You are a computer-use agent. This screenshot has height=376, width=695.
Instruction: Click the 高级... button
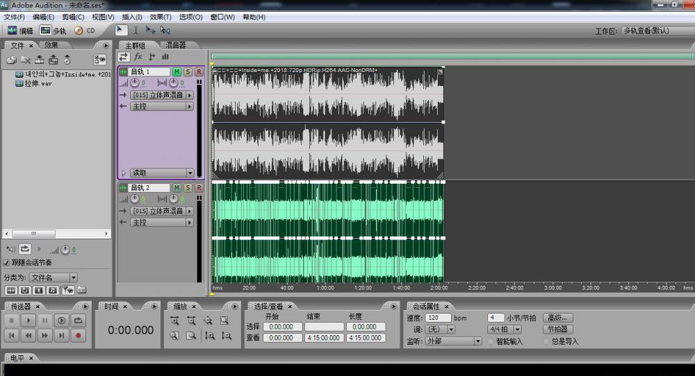[557, 318]
